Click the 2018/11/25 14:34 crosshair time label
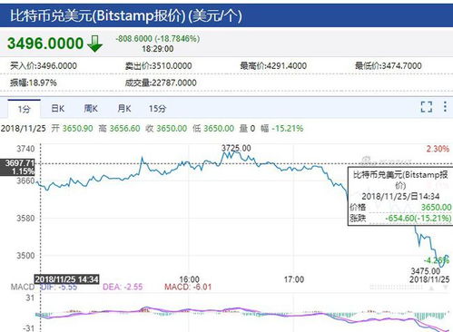This screenshot has height=332, width=453. (66, 279)
